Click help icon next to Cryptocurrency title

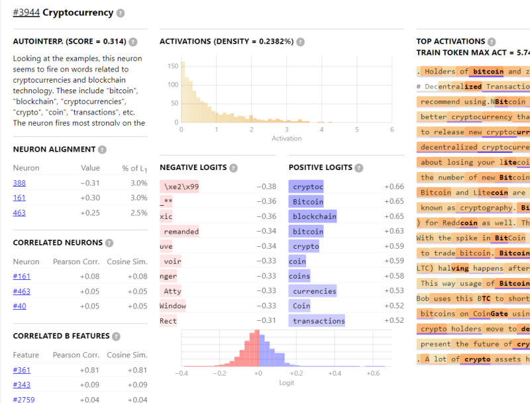120,13
